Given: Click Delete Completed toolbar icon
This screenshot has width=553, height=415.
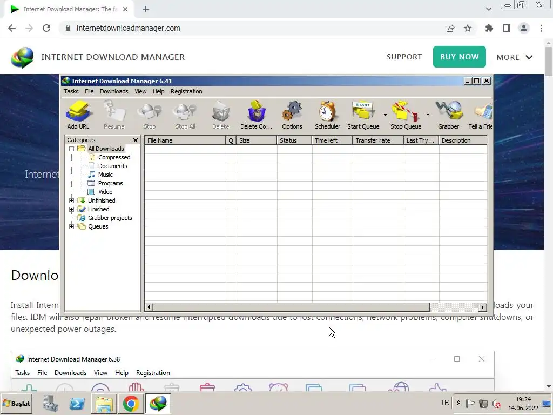Looking at the screenshot, I should coord(256,115).
